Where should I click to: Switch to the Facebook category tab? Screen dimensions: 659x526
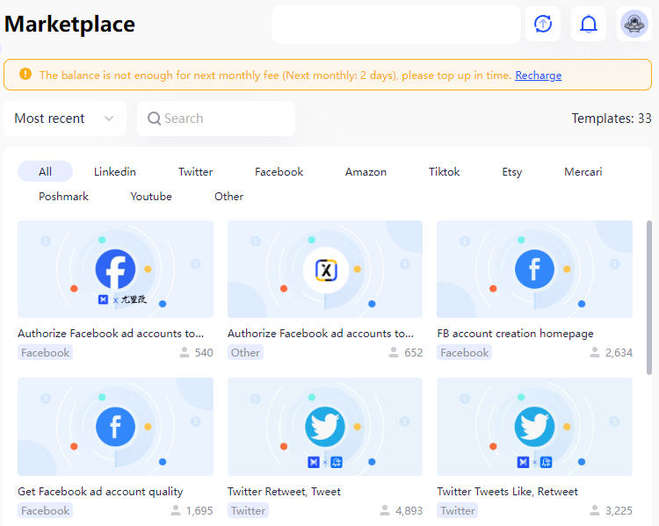pos(279,171)
